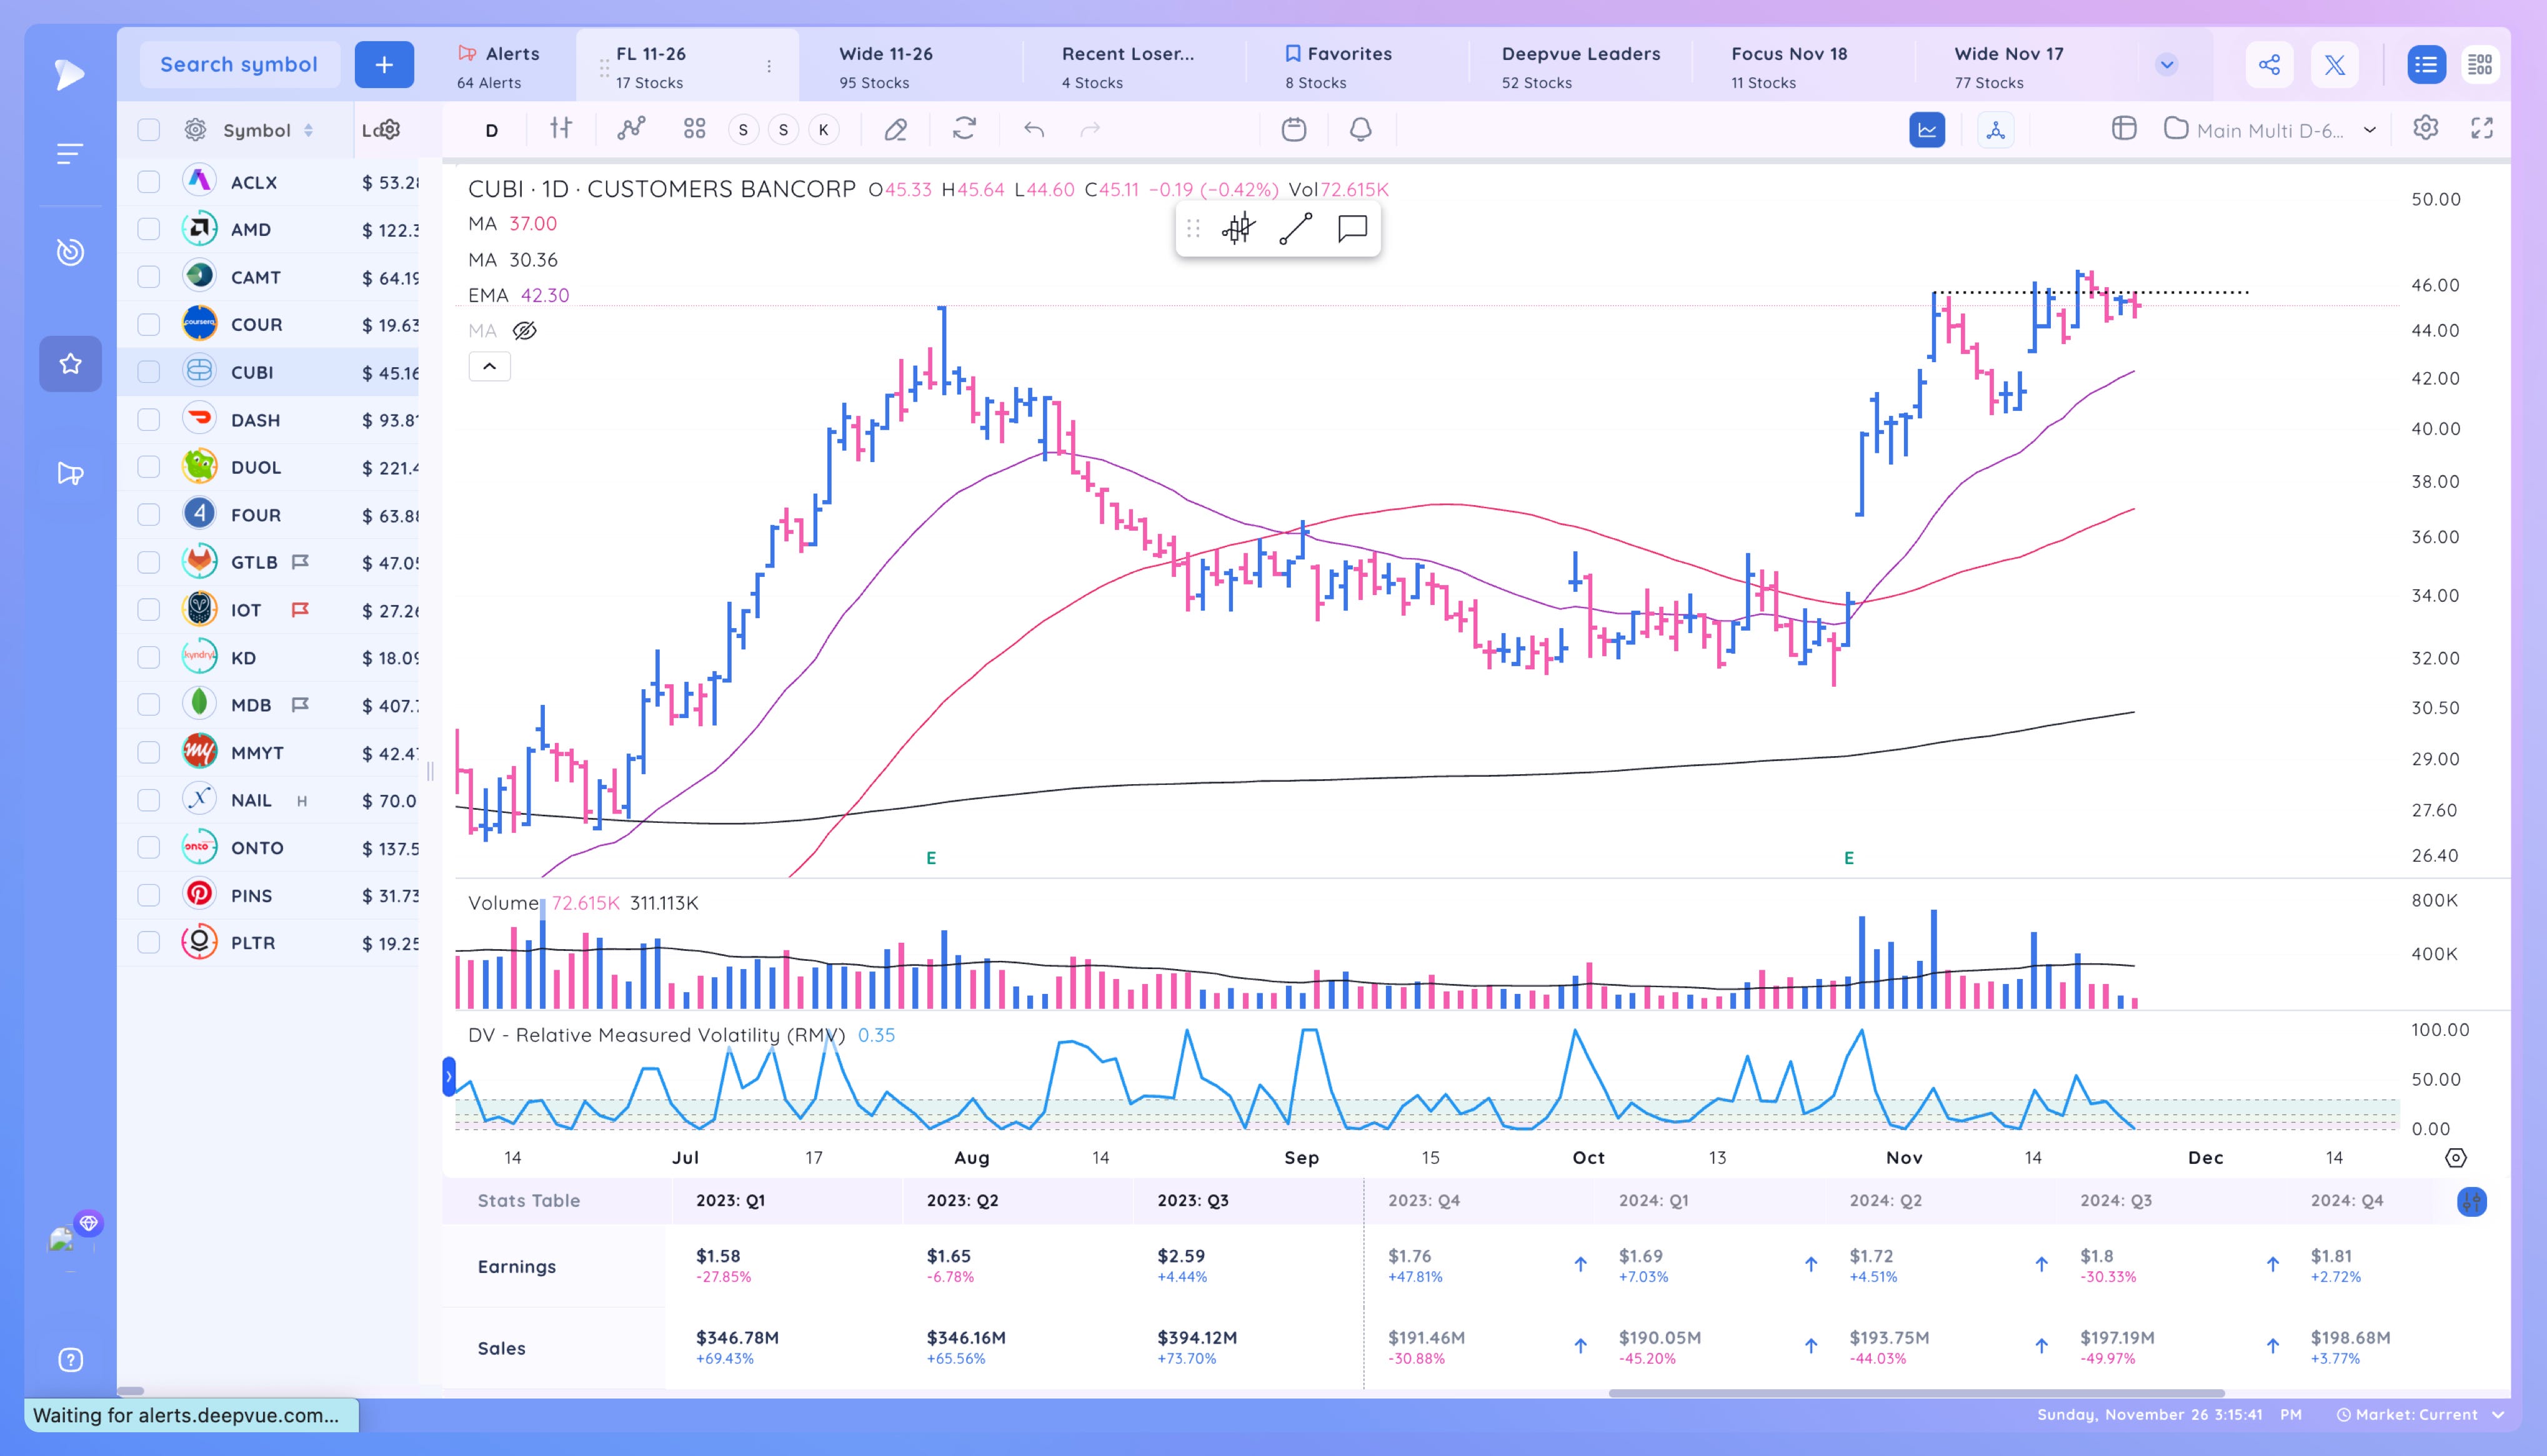Tick the checkbox for ACLX
Viewport: 2547px width, 1456px height.
click(x=148, y=182)
